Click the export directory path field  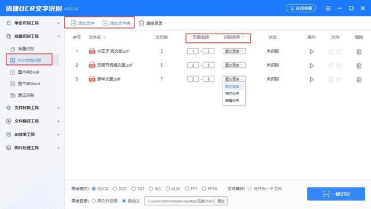(180, 201)
